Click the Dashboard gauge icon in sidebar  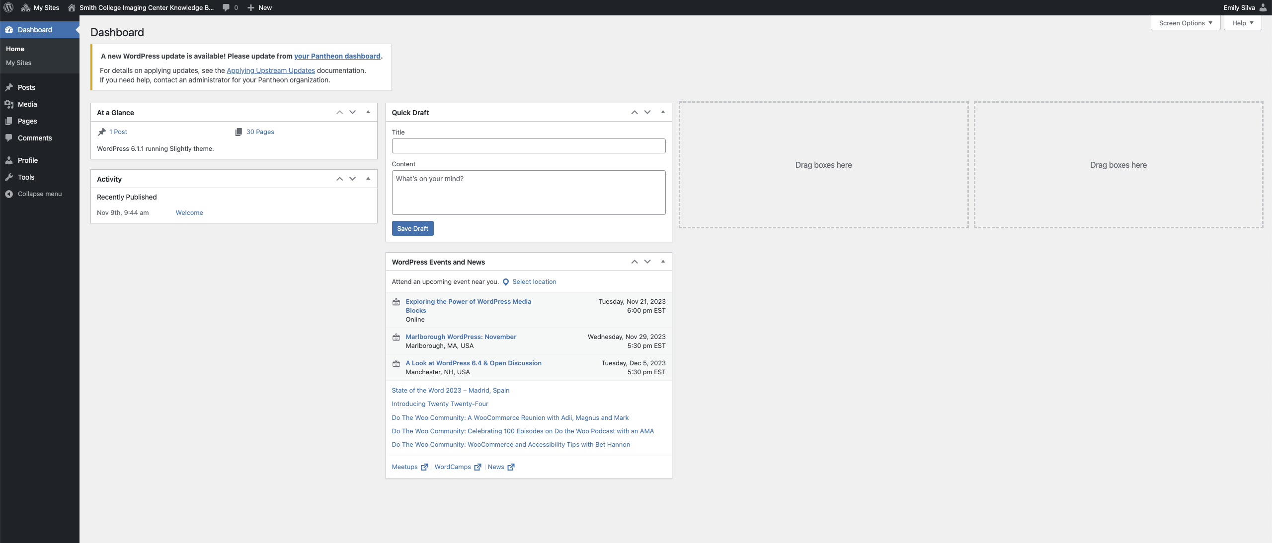tap(9, 30)
